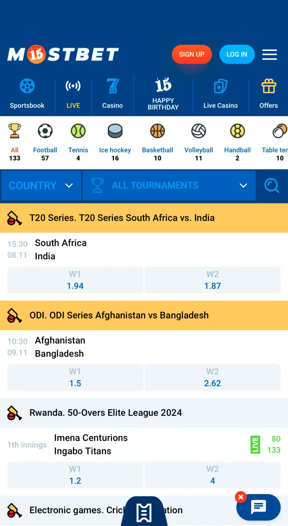
Task: Launch the tournament search magnifier
Action: pos(272,185)
